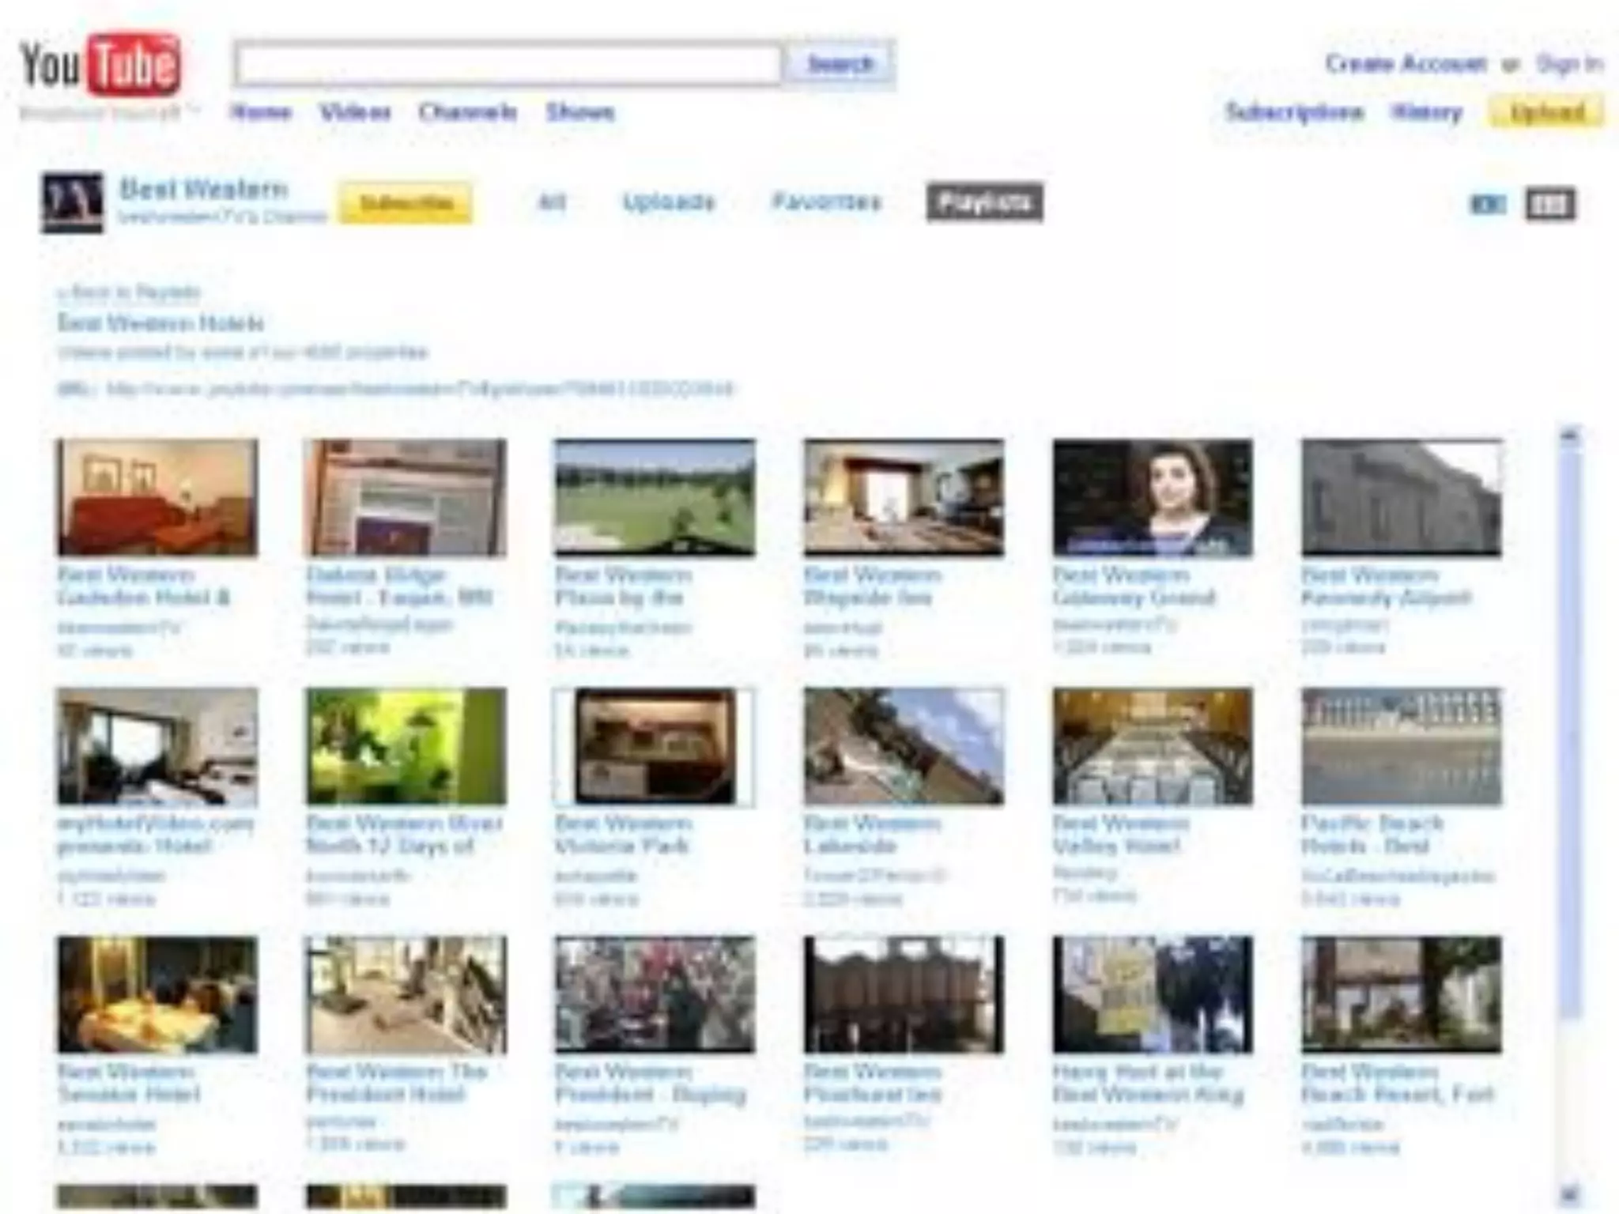The height and width of the screenshot is (1214, 1619).
Task: Click the yellow Upload button
Action: [x=1546, y=112]
